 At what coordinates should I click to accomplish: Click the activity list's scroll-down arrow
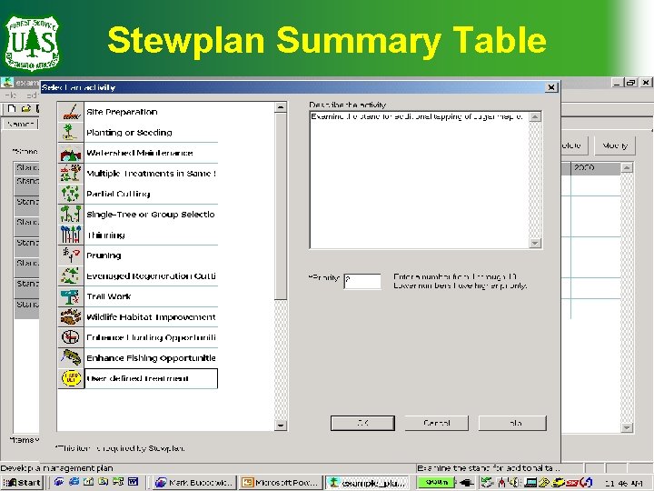pyautogui.click(x=281, y=426)
